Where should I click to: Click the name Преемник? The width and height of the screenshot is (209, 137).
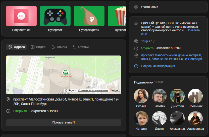pos(195,106)
